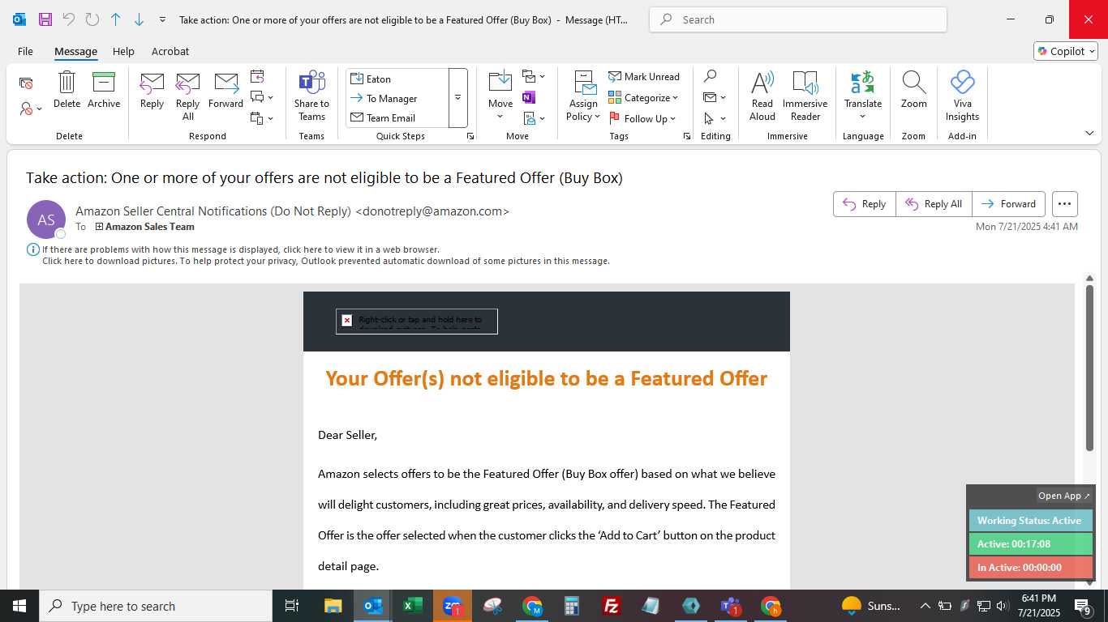Click the sender AS avatar
The image size is (1108, 622).
[x=46, y=219]
